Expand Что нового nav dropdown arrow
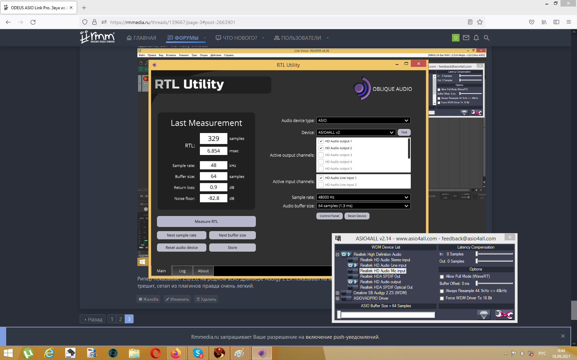 pyautogui.click(x=263, y=38)
